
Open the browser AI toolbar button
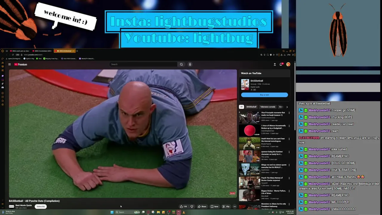coord(289,55)
